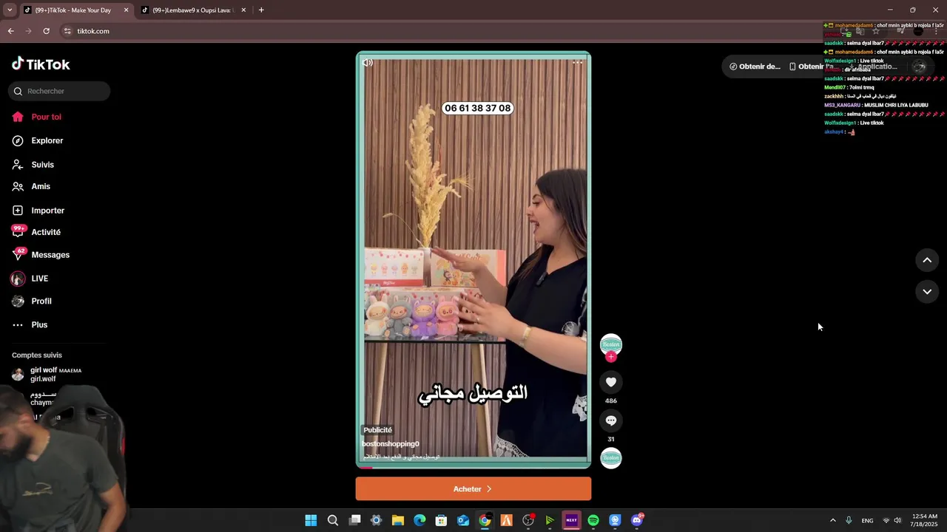Open File Explorer from taskbar
The image size is (947, 532).
point(398,520)
